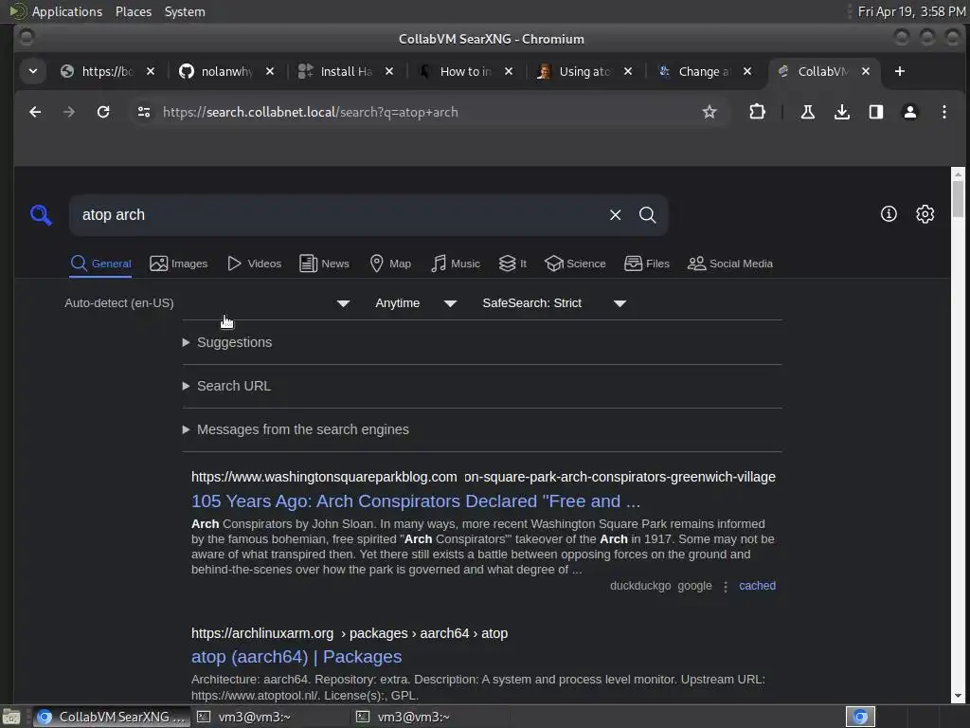Open SearXNG preferences gear icon
This screenshot has width=970, height=728.
[925, 214]
